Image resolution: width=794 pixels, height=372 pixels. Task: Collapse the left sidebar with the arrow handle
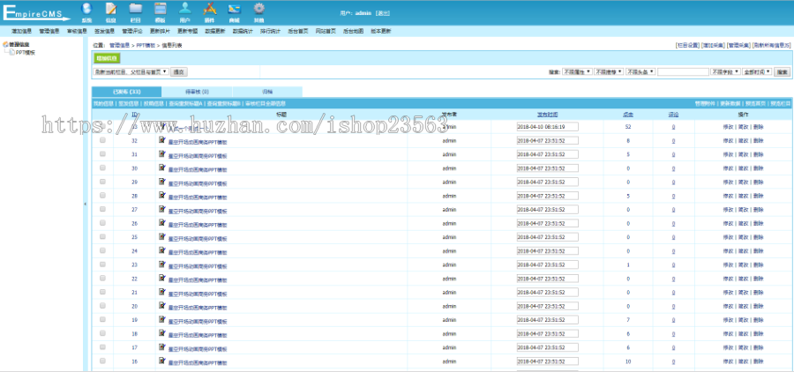coord(85,204)
